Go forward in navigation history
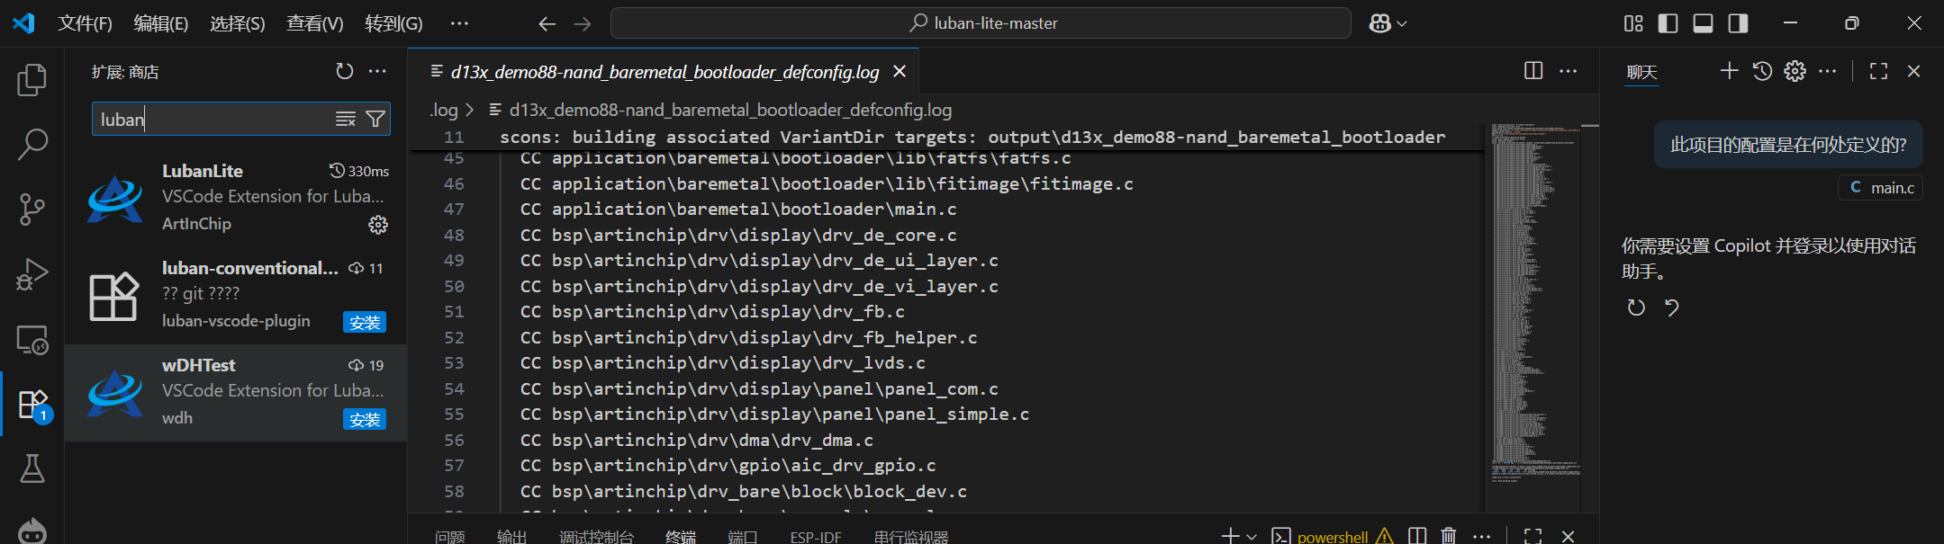The width and height of the screenshot is (1944, 544). pyautogui.click(x=583, y=23)
